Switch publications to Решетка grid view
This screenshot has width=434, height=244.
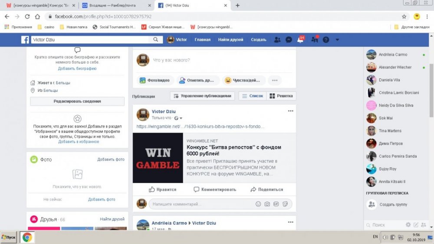click(x=281, y=96)
